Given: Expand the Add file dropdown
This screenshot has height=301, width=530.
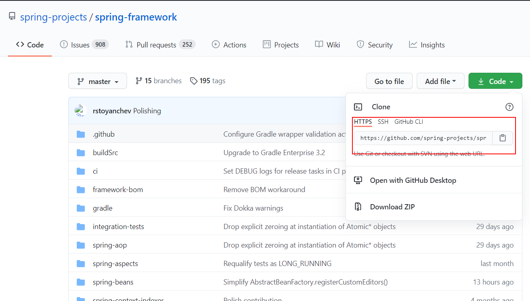Looking at the screenshot, I should tap(440, 81).
